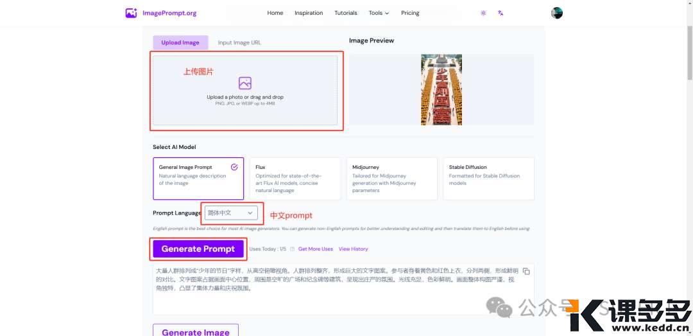This screenshot has width=693, height=336.
Task: Select the Upload Image tab
Action: 180,43
